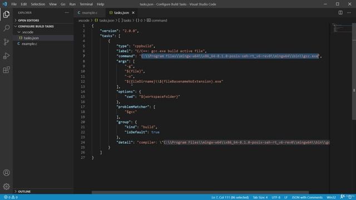
Task: Open the Manage gear icon
Action: point(6,187)
